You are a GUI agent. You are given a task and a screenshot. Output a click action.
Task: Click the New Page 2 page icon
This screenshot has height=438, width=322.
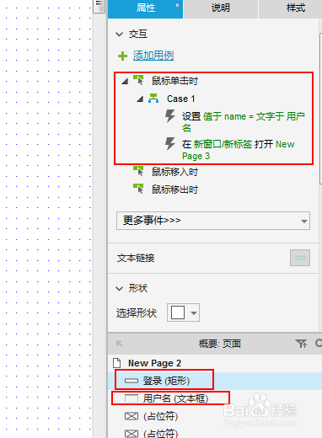pos(116,363)
